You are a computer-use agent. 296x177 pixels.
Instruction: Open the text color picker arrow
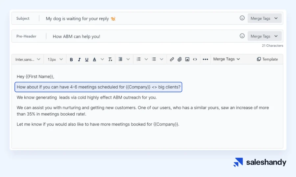(x=102, y=59)
